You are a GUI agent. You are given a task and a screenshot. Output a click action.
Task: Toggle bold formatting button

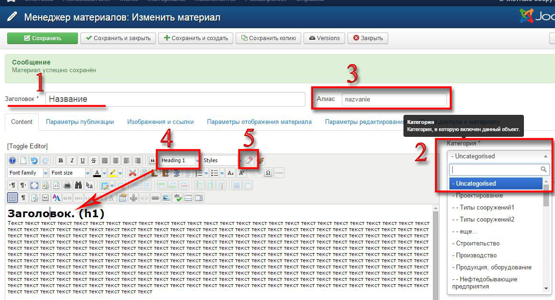pos(61,161)
